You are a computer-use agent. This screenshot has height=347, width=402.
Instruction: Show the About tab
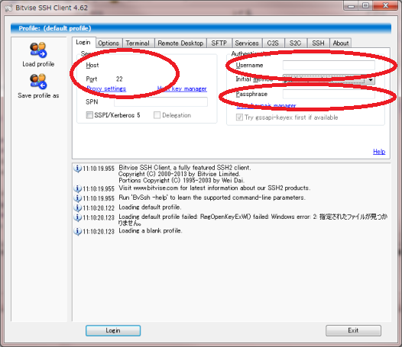[341, 43]
